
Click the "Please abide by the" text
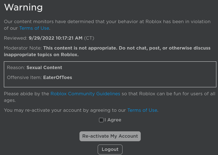[26, 94]
